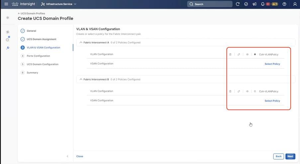The image size is (300, 164).
Task: Click the wrench icon in left sidebar
Action: point(8,48)
